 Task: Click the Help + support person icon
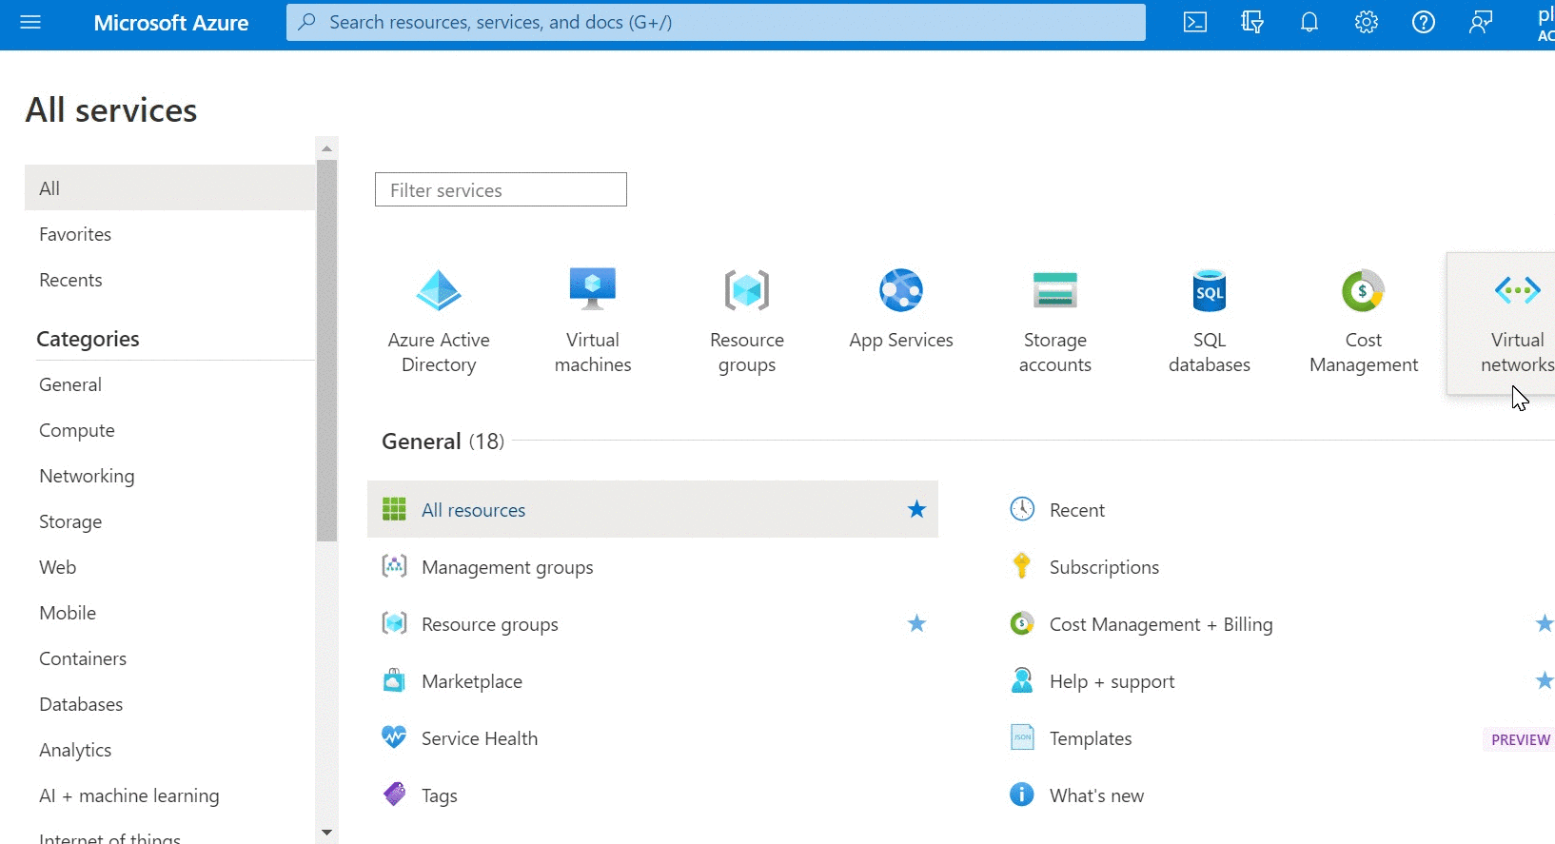(x=1022, y=680)
